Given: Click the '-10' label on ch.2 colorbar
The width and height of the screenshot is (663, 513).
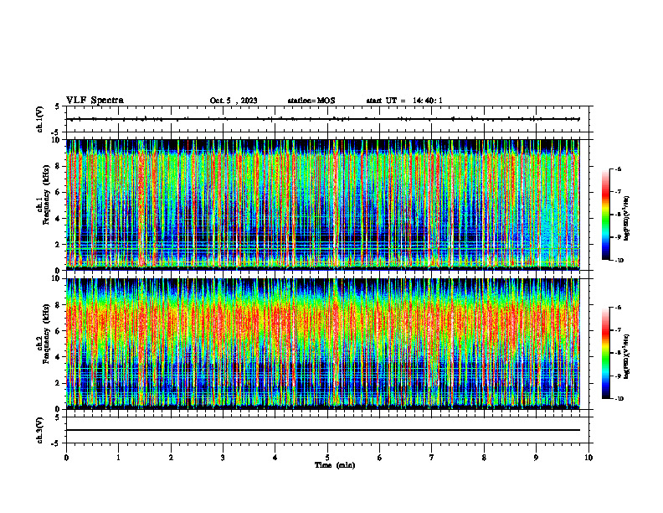Looking at the screenshot, I should coord(619,398).
